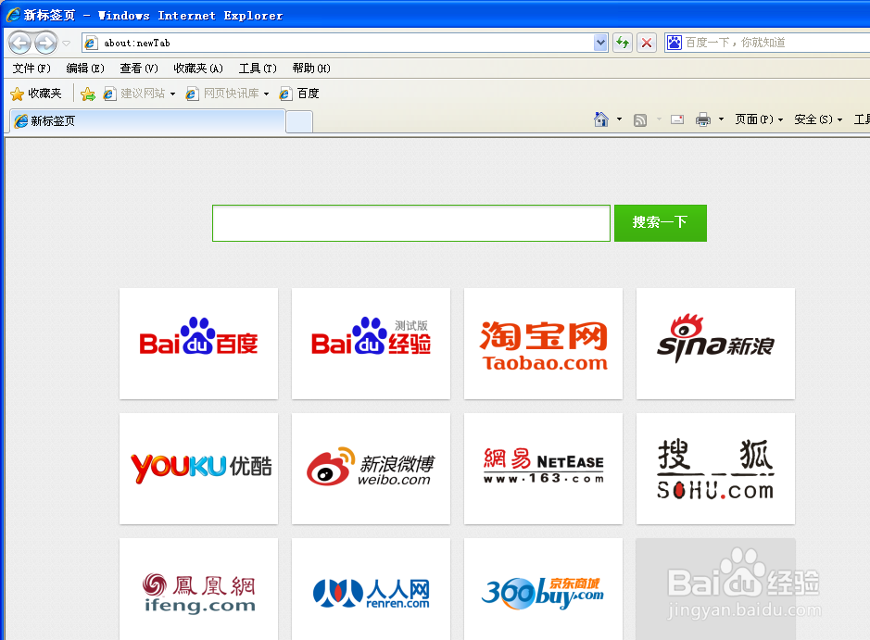Image resolution: width=870 pixels, height=640 pixels.
Task: Open the 页面(P) command bar menu
Action: coord(759,119)
